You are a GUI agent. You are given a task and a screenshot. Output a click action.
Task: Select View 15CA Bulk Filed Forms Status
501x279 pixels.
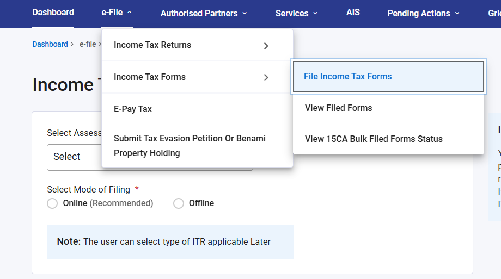point(374,139)
